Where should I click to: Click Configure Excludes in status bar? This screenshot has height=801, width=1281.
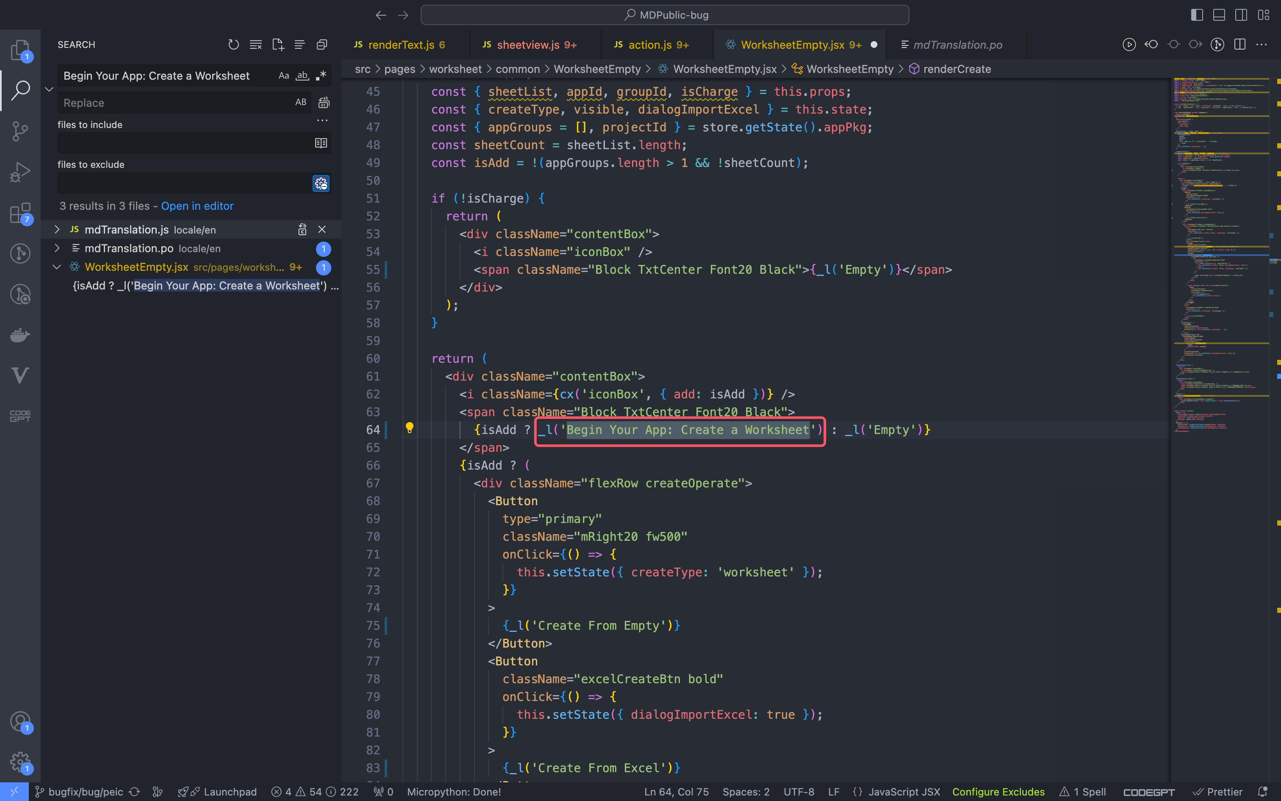(x=998, y=792)
